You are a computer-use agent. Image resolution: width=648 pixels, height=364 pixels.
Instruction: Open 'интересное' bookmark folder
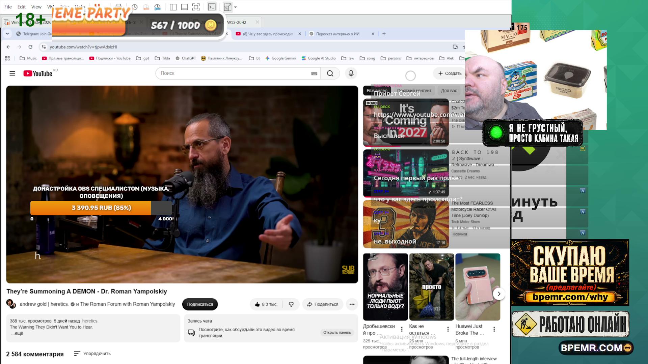[x=420, y=58]
